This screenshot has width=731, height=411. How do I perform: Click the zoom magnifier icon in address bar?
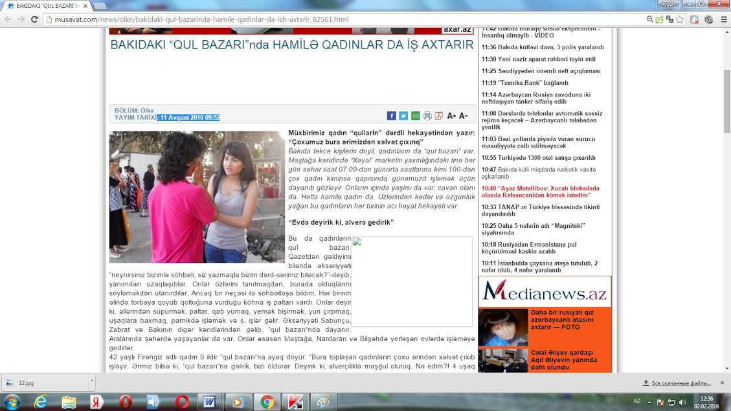[x=649, y=19]
